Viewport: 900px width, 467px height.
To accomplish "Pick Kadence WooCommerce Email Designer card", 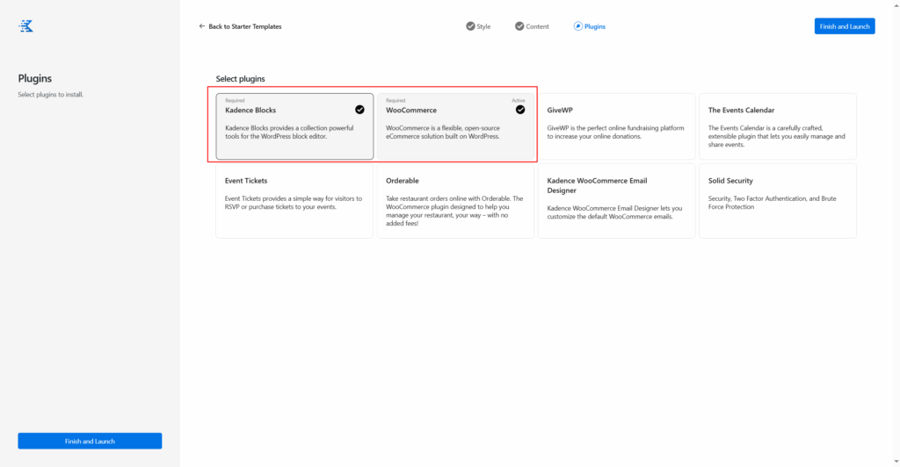I will point(615,201).
